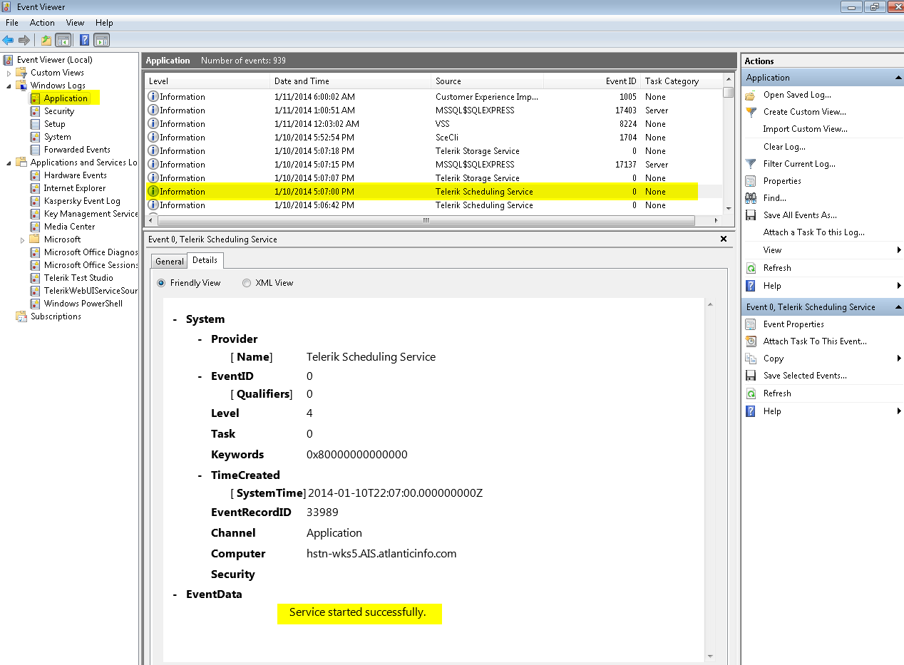Collapse the Provider section in details
Viewport: 904px width, 665px height.
point(200,339)
